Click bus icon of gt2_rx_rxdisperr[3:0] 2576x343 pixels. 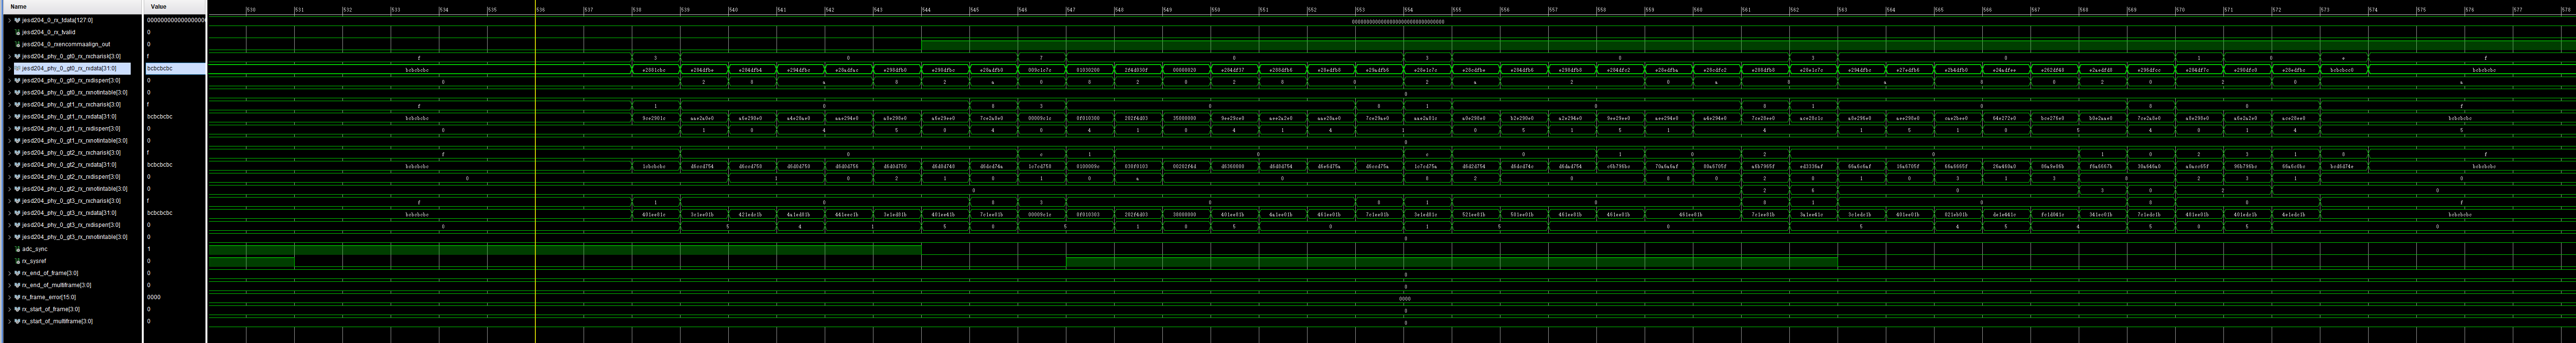point(18,176)
